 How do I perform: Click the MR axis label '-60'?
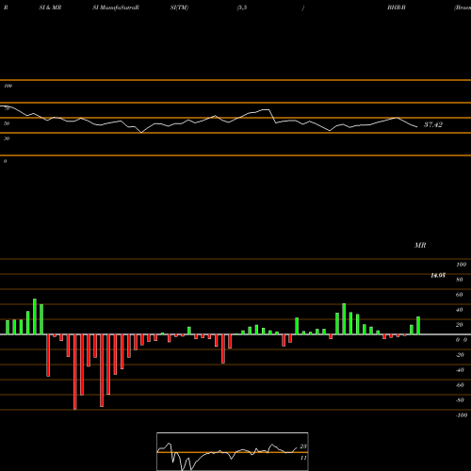[x=460, y=385]
